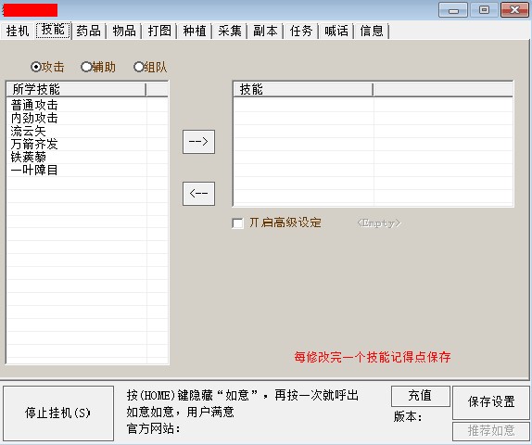This screenshot has width=532, height=445.
Task: Click the 版本 label
Action: pyautogui.click(x=408, y=416)
